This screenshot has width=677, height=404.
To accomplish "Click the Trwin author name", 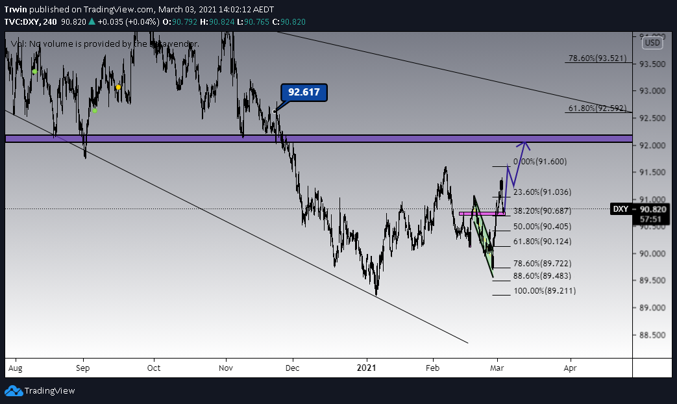I will click(x=16, y=9).
